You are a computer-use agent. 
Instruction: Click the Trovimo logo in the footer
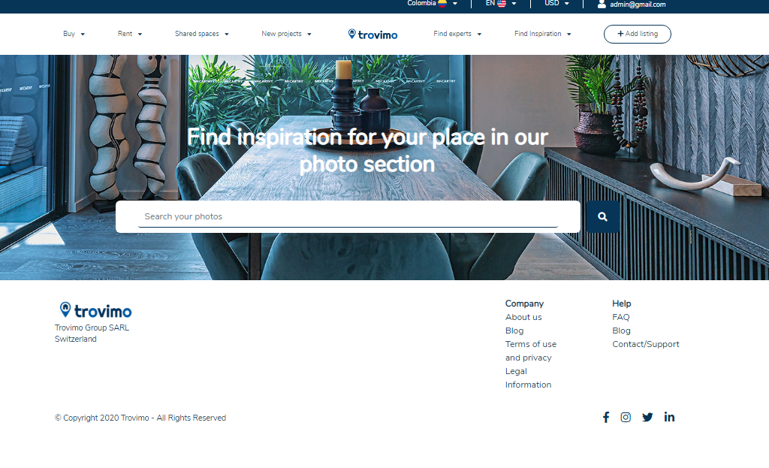(95, 310)
